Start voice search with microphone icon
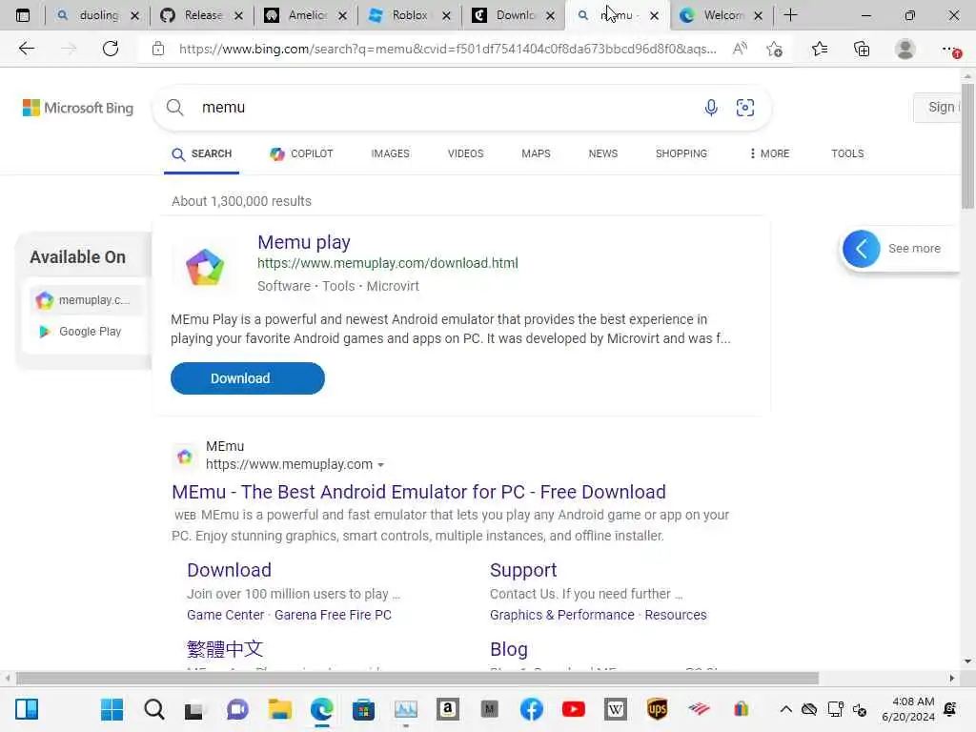The width and height of the screenshot is (976, 732). (711, 108)
